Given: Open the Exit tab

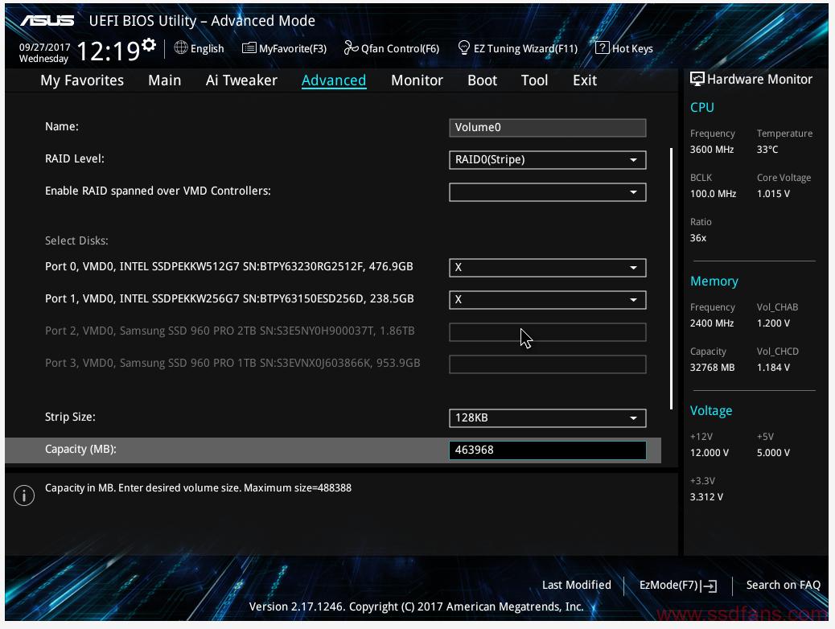Looking at the screenshot, I should click(585, 80).
